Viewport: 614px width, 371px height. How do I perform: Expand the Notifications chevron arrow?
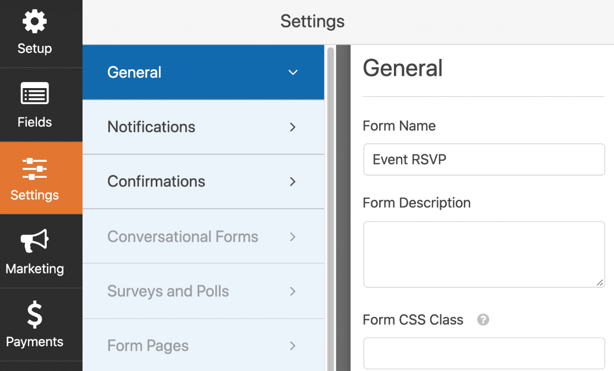pos(293,127)
